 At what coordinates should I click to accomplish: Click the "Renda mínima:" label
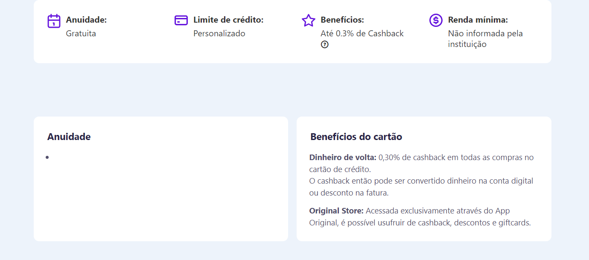[x=478, y=20]
